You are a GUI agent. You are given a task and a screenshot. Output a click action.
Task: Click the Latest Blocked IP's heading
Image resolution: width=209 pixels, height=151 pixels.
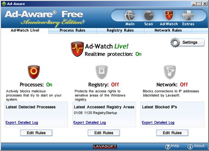pos(160,107)
